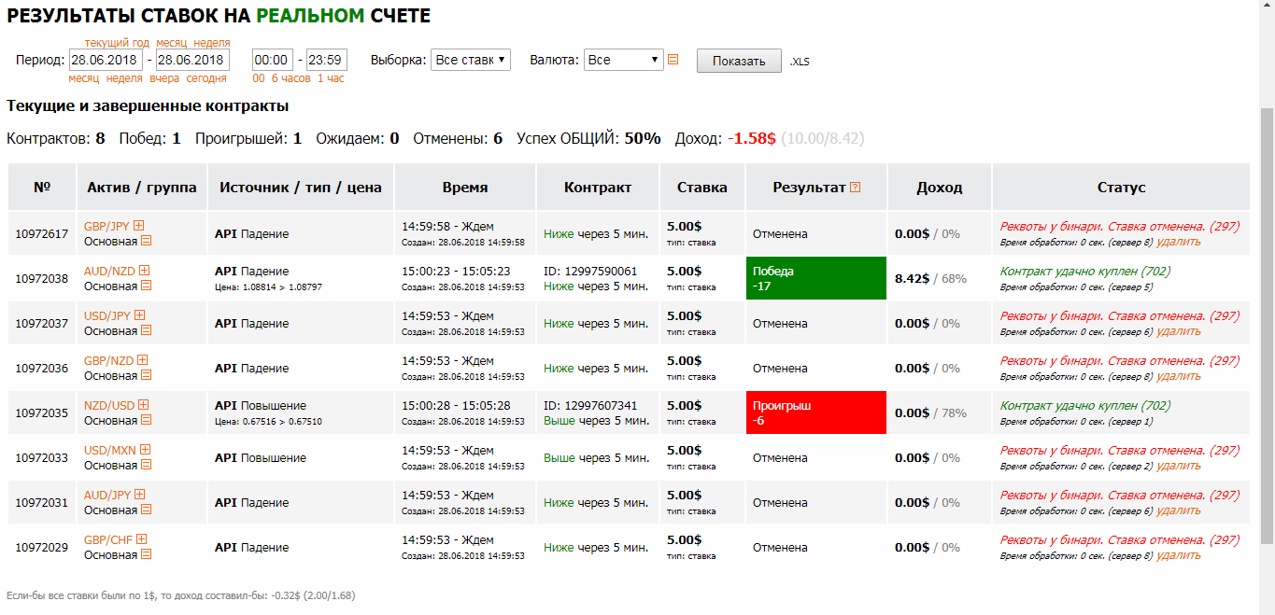This screenshot has height=615, width=1275.
Task: Click the start time field 00:00
Action: (x=273, y=60)
